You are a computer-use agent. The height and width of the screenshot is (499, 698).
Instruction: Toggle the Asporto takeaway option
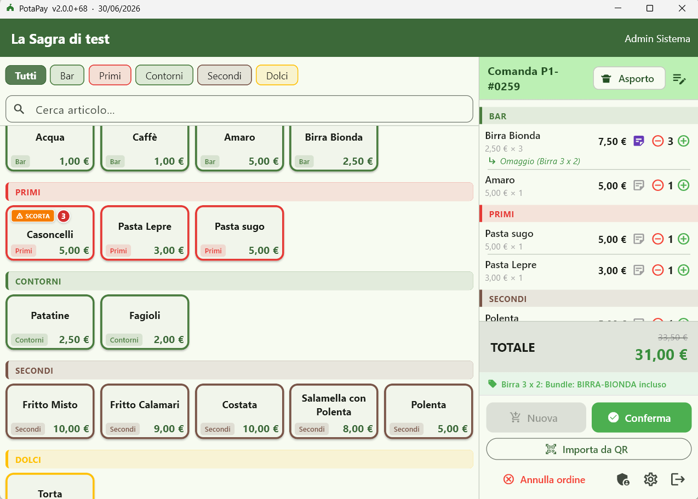pos(629,78)
